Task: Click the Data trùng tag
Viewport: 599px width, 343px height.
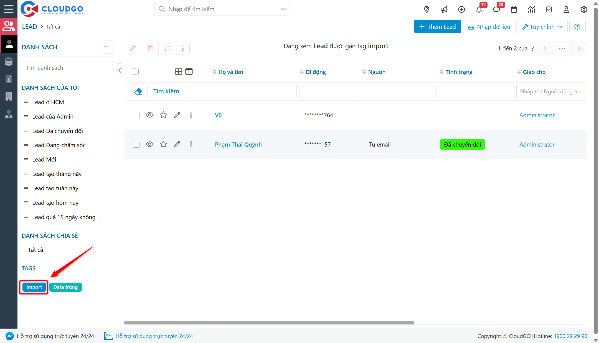Action: pos(65,287)
